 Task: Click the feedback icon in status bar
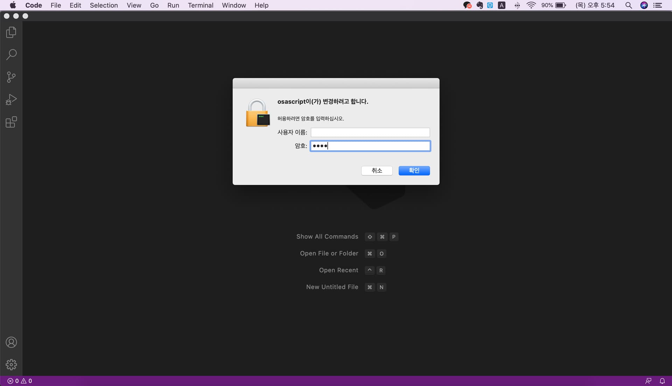pyautogui.click(x=648, y=381)
